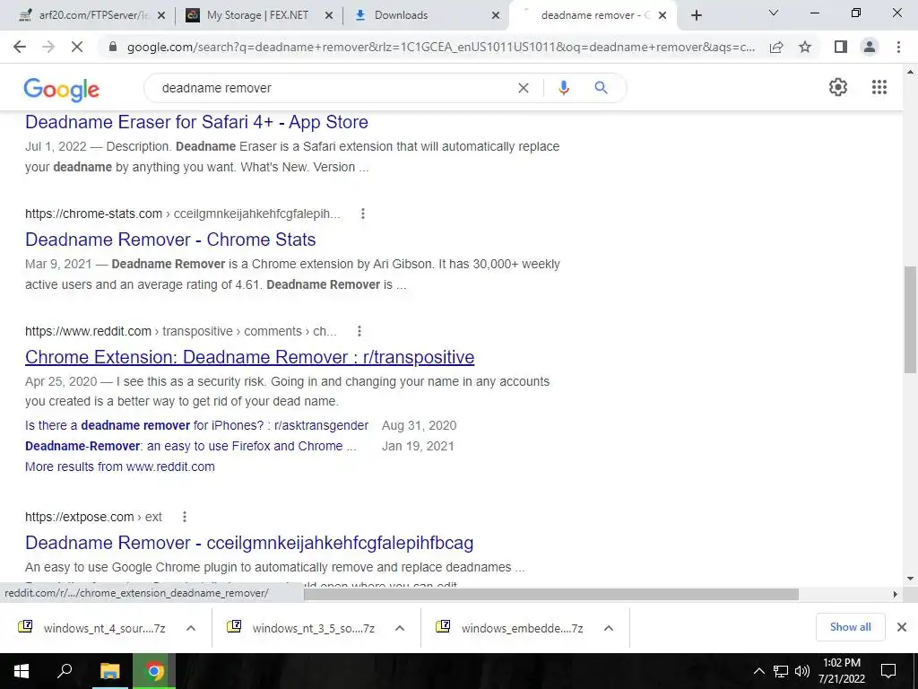Open network status tray icon
The image size is (918, 689).
(x=781, y=671)
